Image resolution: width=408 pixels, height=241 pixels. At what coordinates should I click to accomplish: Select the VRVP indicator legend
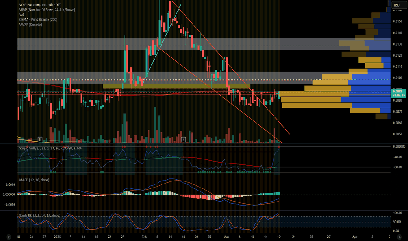[x=47, y=10]
